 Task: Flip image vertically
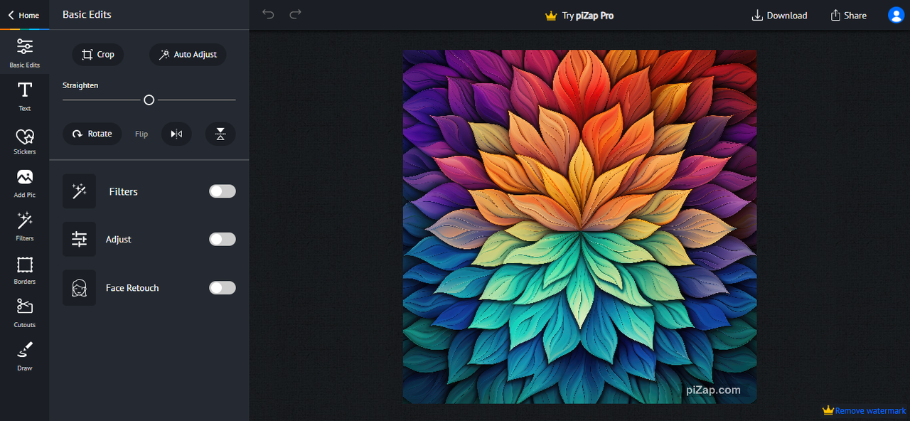point(220,134)
